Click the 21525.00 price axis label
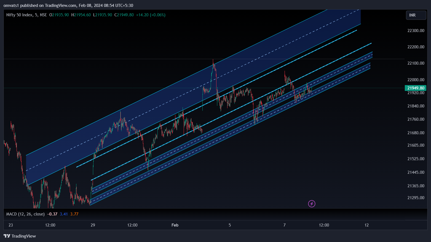Screen dimensions: 431x242 click(x=416, y=159)
